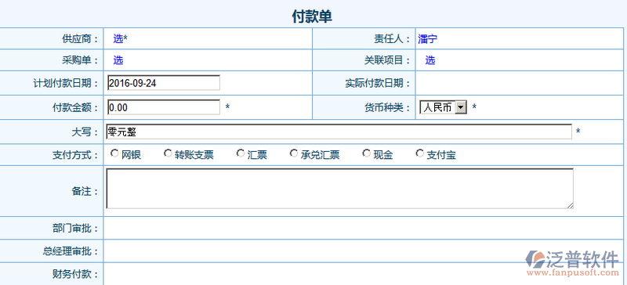The image size is (627, 285).
Task: Click the 支付方式 label
Action: (x=75, y=155)
